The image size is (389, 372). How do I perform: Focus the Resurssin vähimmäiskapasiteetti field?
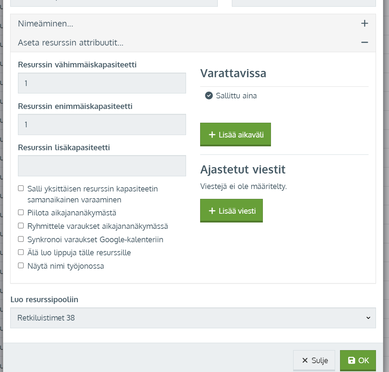(x=102, y=83)
